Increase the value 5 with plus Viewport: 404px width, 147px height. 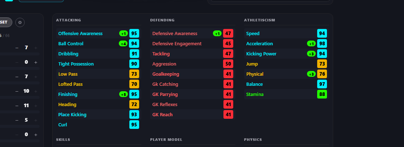coord(36,120)
